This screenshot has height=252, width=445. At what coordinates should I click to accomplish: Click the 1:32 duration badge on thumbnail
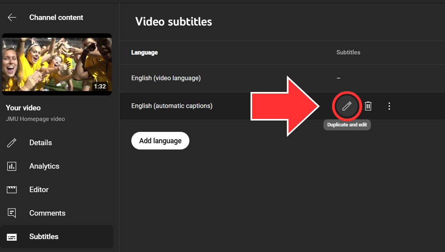click(100, 86)
